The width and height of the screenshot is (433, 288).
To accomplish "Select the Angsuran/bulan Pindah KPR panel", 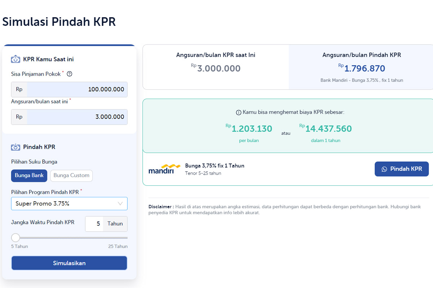I will pyautogui.click(x=361, y=67).
